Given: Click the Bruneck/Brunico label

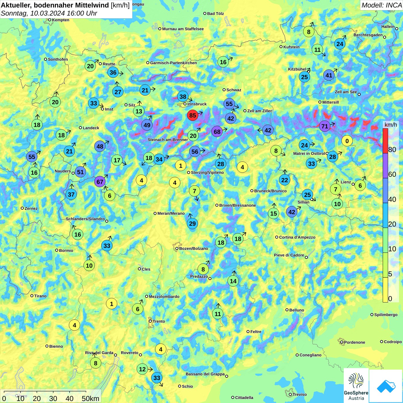Looking at the screenshot, I should [x=270, y=191].
